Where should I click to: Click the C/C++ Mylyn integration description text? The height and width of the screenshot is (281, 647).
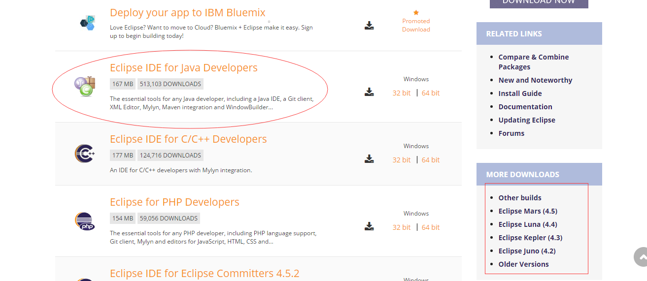181,170
